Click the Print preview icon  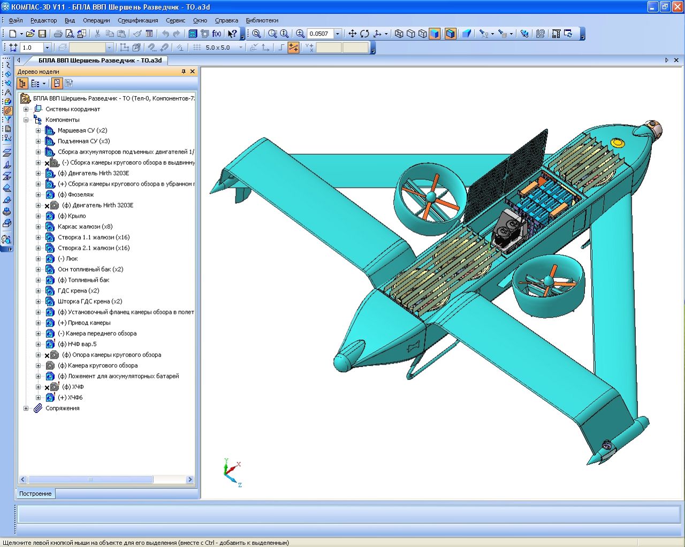70,34
